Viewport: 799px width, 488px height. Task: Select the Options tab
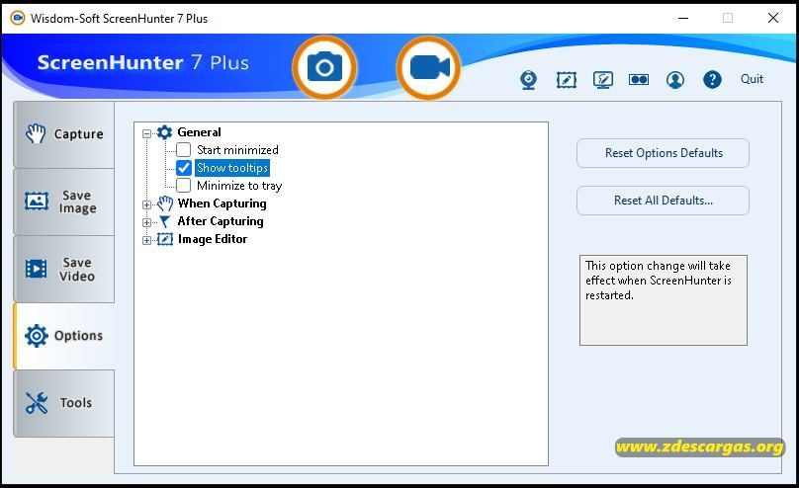point(64,336)
